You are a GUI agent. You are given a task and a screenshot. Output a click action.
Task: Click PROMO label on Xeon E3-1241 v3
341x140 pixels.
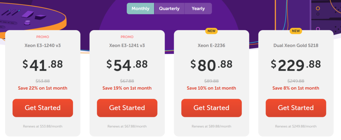pyautogui.click(x=127, y=37)
